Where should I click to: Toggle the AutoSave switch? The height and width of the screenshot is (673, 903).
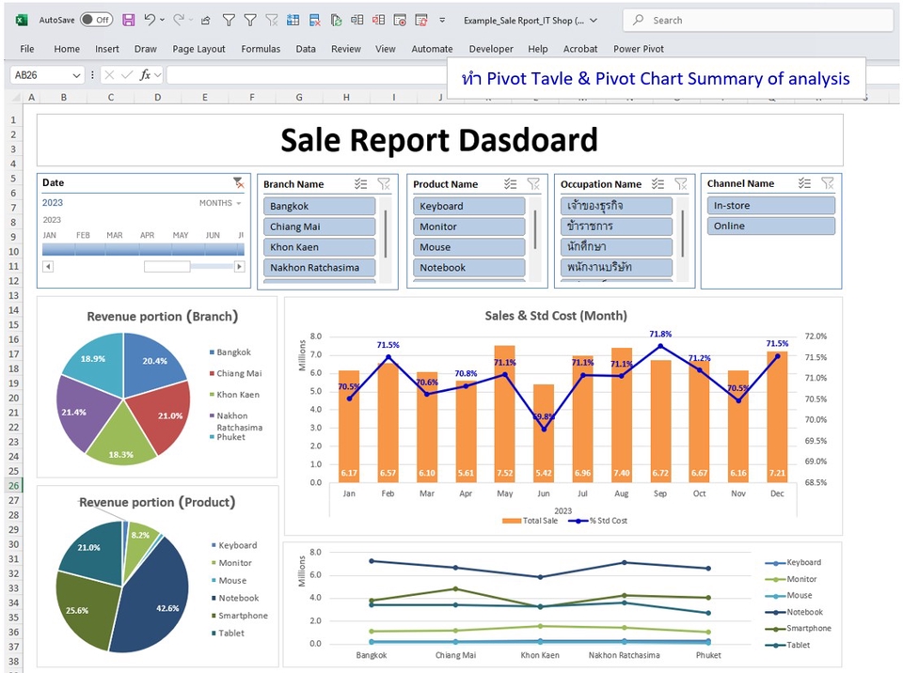[x=96, y=20]
